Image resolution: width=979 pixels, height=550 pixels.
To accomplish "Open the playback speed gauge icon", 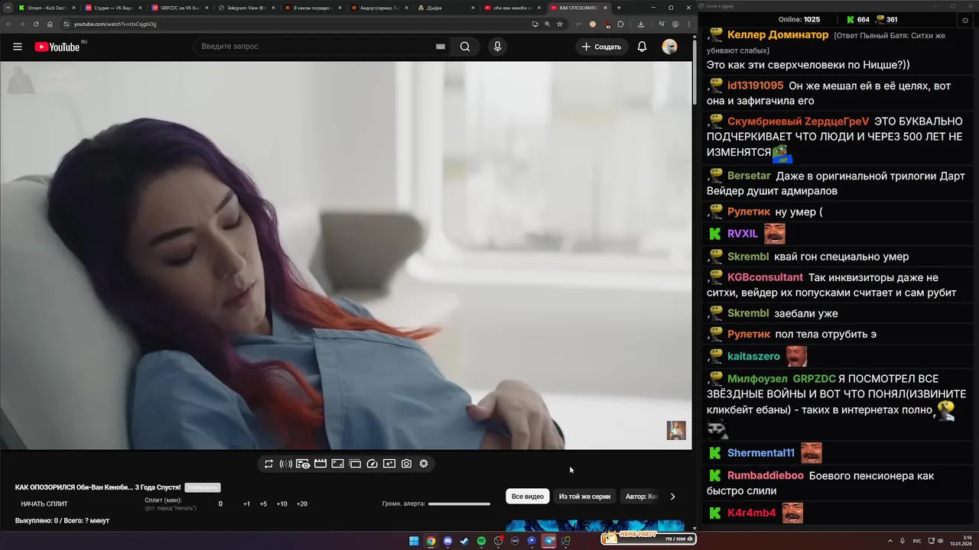I will (x=372, y=464).
